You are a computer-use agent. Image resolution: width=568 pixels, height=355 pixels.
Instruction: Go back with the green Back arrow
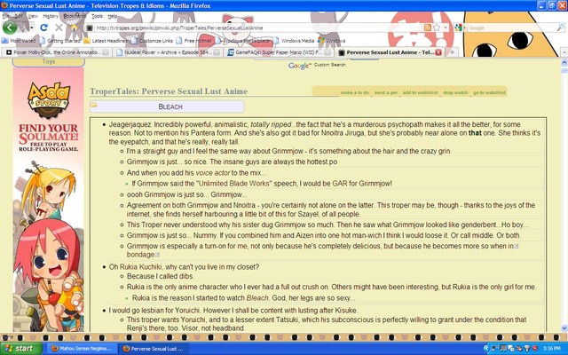tap(10, 28)
